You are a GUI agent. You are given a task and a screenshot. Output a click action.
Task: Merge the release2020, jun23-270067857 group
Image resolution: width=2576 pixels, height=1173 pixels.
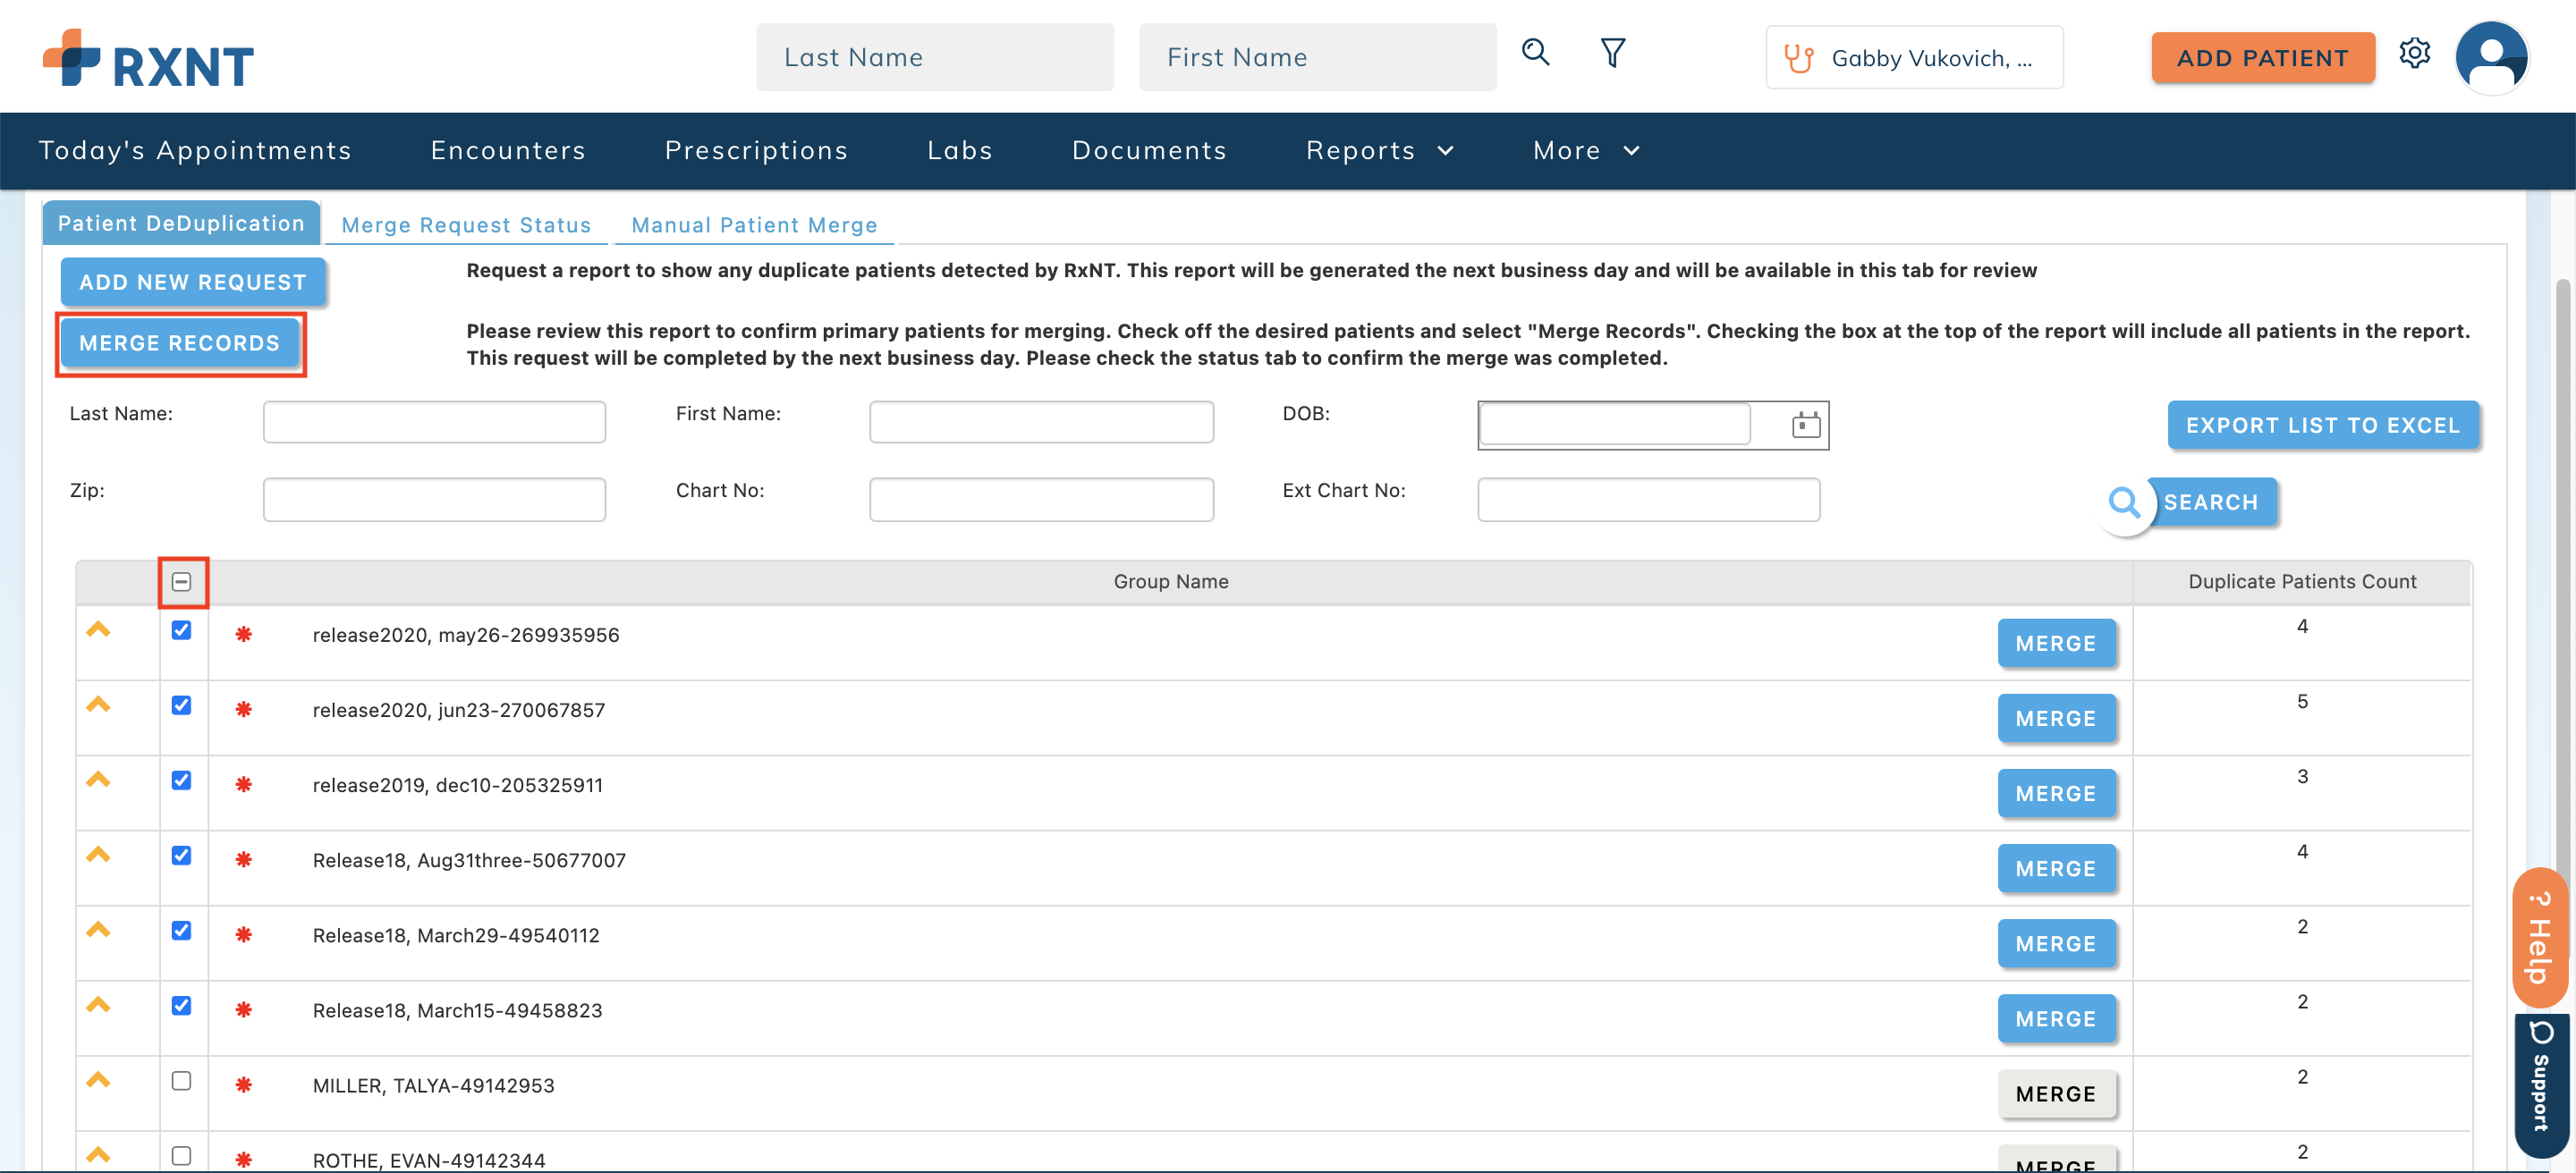point(2056,719)
